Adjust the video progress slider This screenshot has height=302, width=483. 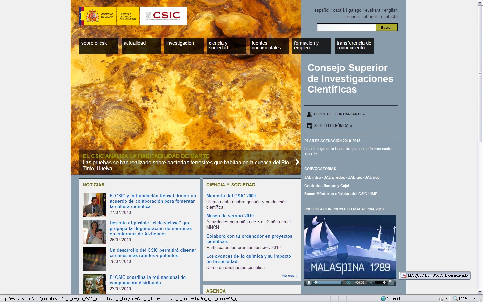[x=328, y=282]
